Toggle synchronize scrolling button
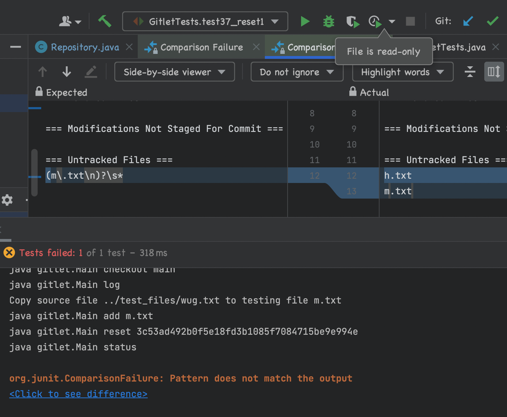The height and width of the screenshot is (417, 507). coord(494,72)
